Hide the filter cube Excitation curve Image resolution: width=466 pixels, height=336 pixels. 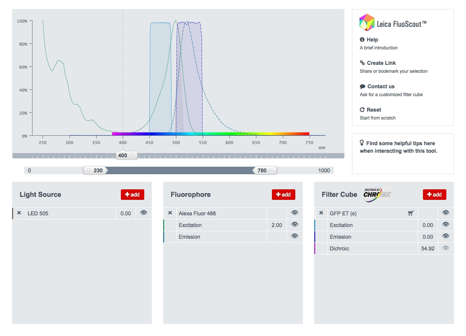coord(446,225)
